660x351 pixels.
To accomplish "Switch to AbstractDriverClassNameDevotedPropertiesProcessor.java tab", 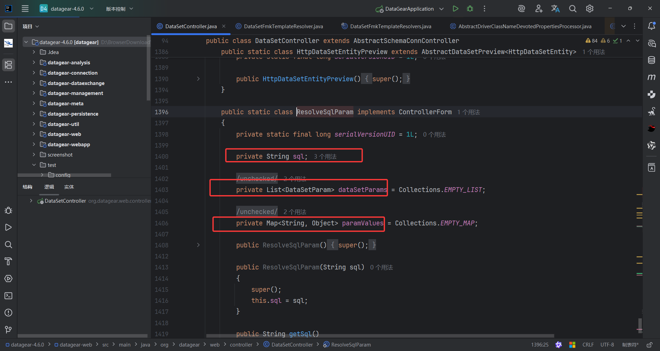I will [x=521, y=26].
